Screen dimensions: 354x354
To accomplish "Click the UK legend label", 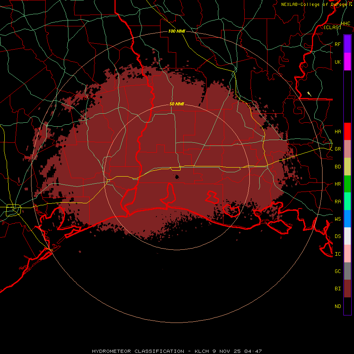I will 337,62.
